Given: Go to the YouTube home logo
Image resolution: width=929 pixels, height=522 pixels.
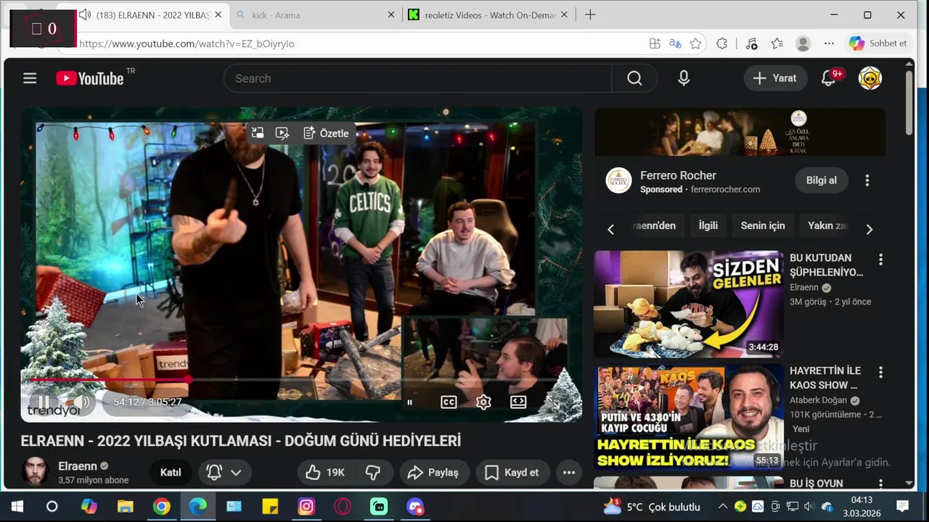Looking at the screenshot, I should (90, 78).
